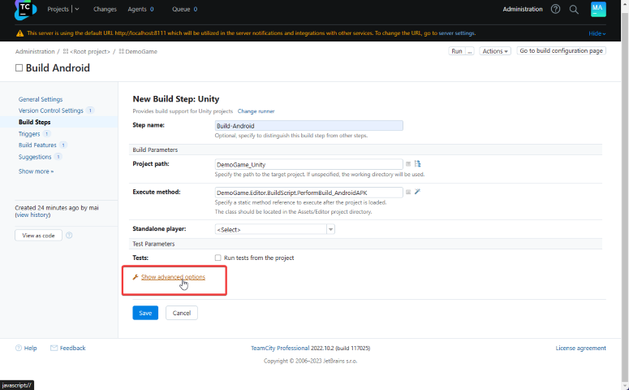Enable Run tests from the project checkbox
The height and width of the screenshot is (390, 629).
pyautogui.click(x=218, y=258)
